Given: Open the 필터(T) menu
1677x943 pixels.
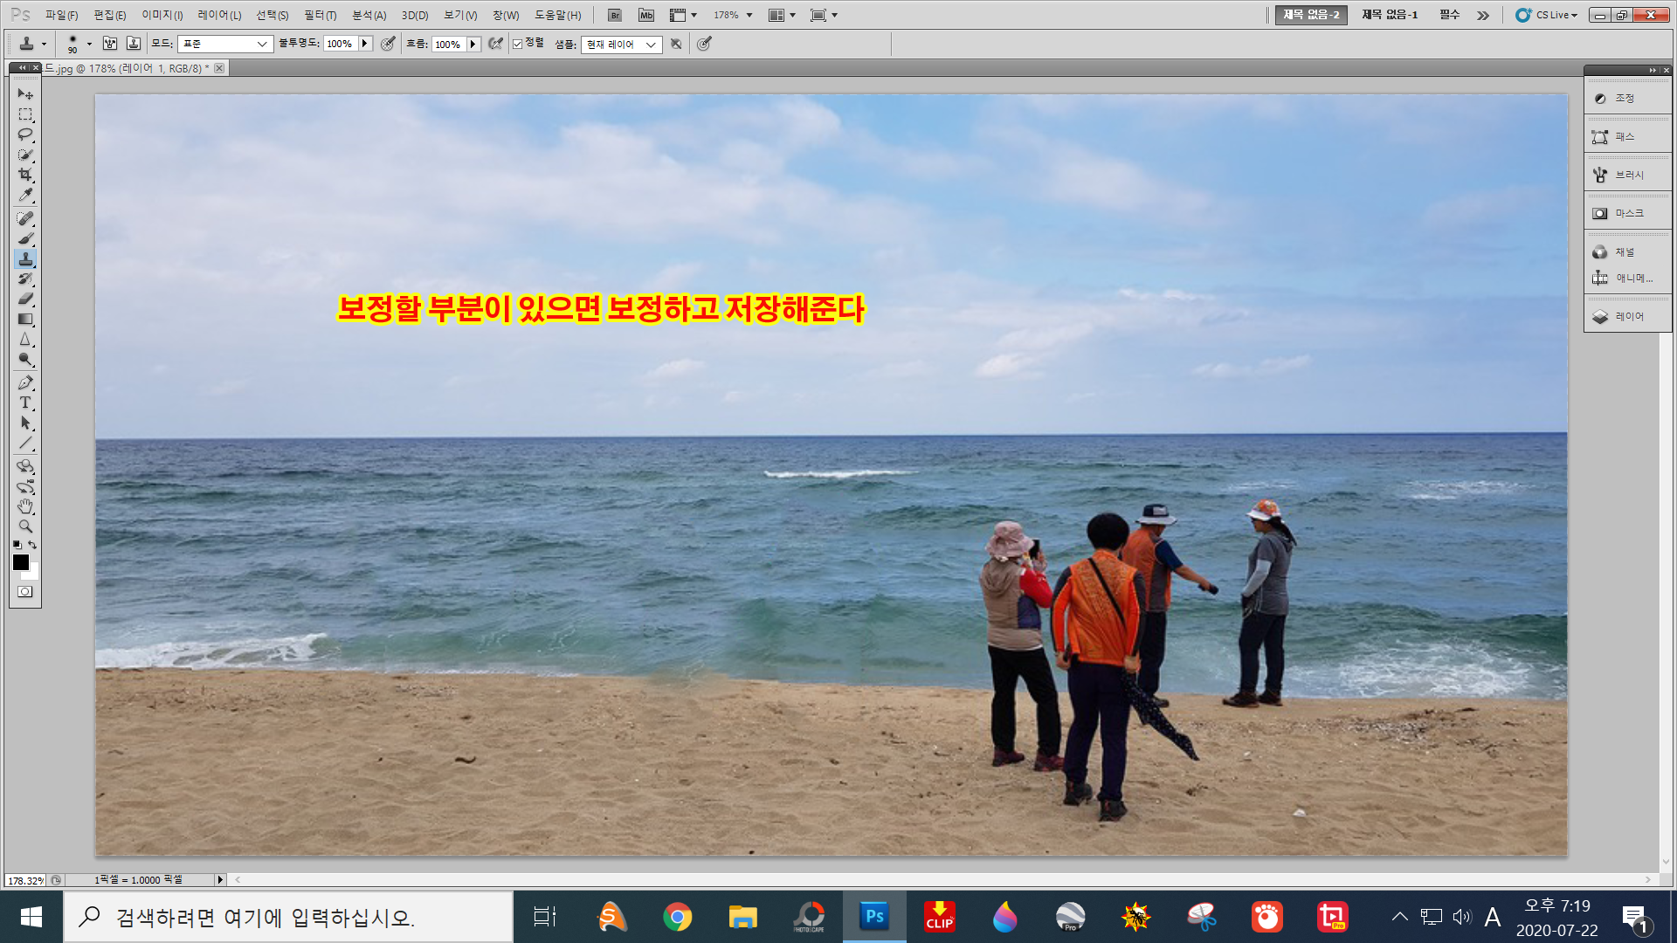Looking at the screenshot, I should click(320, 15).
